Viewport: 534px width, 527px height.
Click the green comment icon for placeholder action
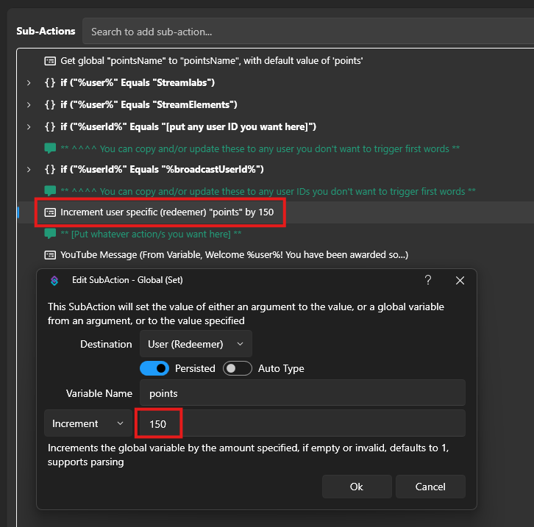click(50, 234)
